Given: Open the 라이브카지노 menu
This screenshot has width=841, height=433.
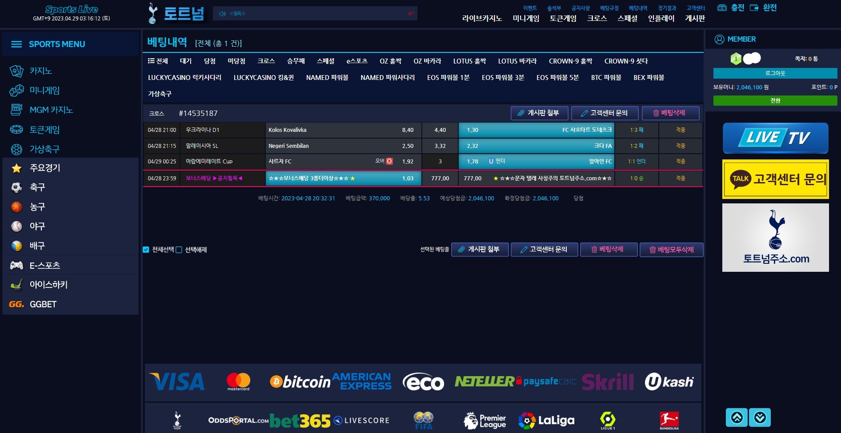Looking at the screenshot, I should coord(482,19).
